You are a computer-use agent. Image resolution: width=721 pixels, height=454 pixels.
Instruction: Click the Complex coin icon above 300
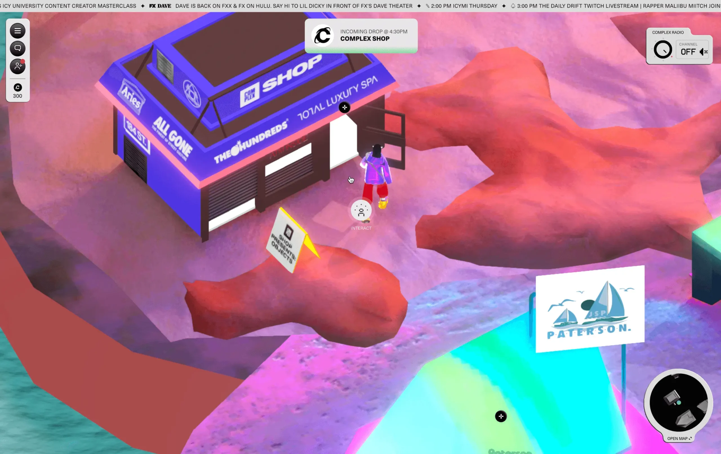[17, 87]
